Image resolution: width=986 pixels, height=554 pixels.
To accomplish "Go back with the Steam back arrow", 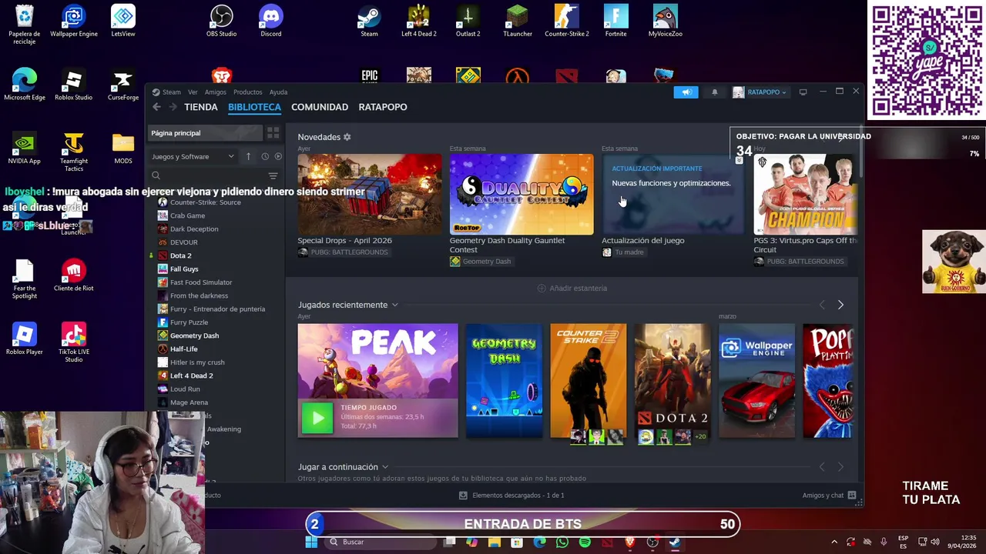I will click(156, 107).
